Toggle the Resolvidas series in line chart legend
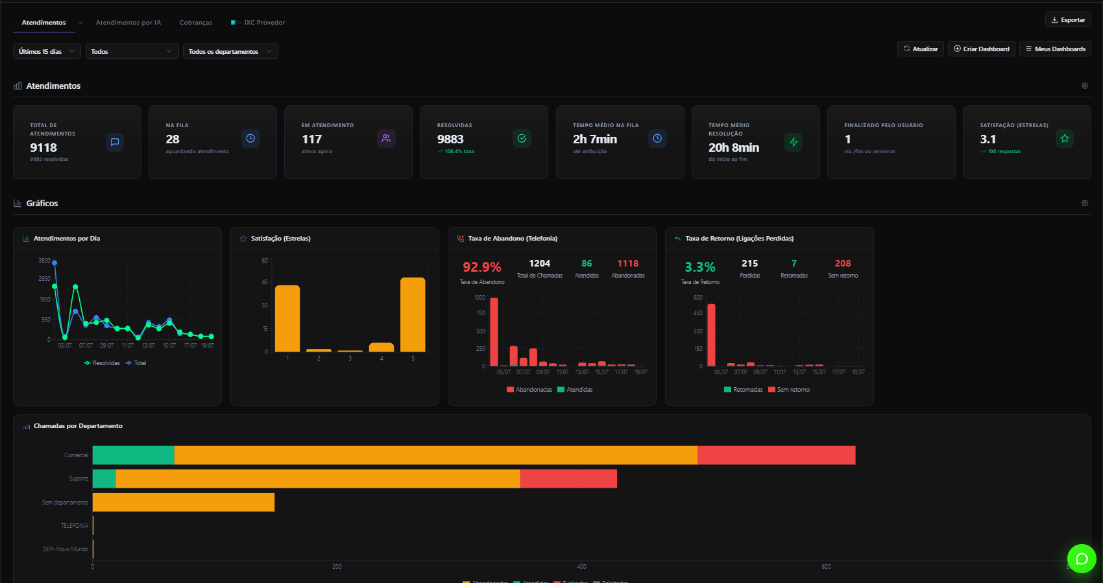1103x583 pixels. (x=102, y=363)
